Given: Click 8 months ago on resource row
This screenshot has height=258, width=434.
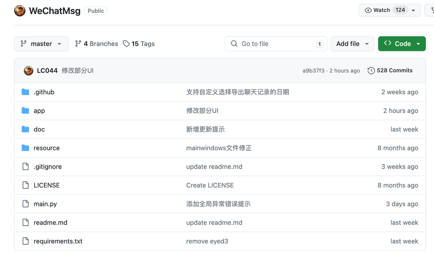Looking at the screenshot, I should (398, 148).
